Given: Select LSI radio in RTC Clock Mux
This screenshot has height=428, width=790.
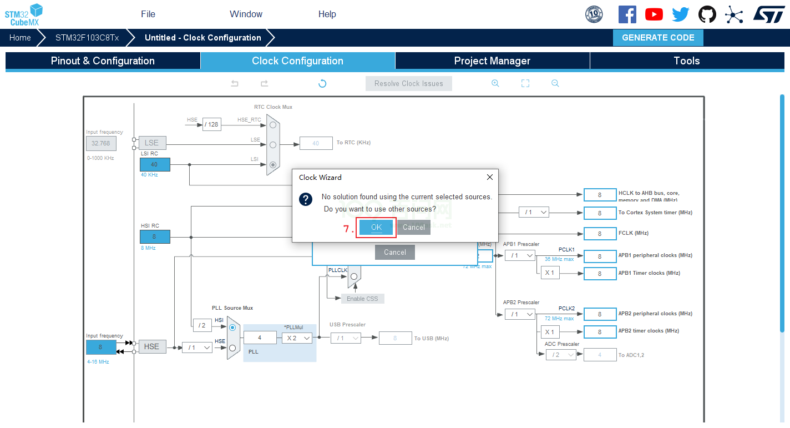Looking at the screenshot, I should tap(272, 165).
